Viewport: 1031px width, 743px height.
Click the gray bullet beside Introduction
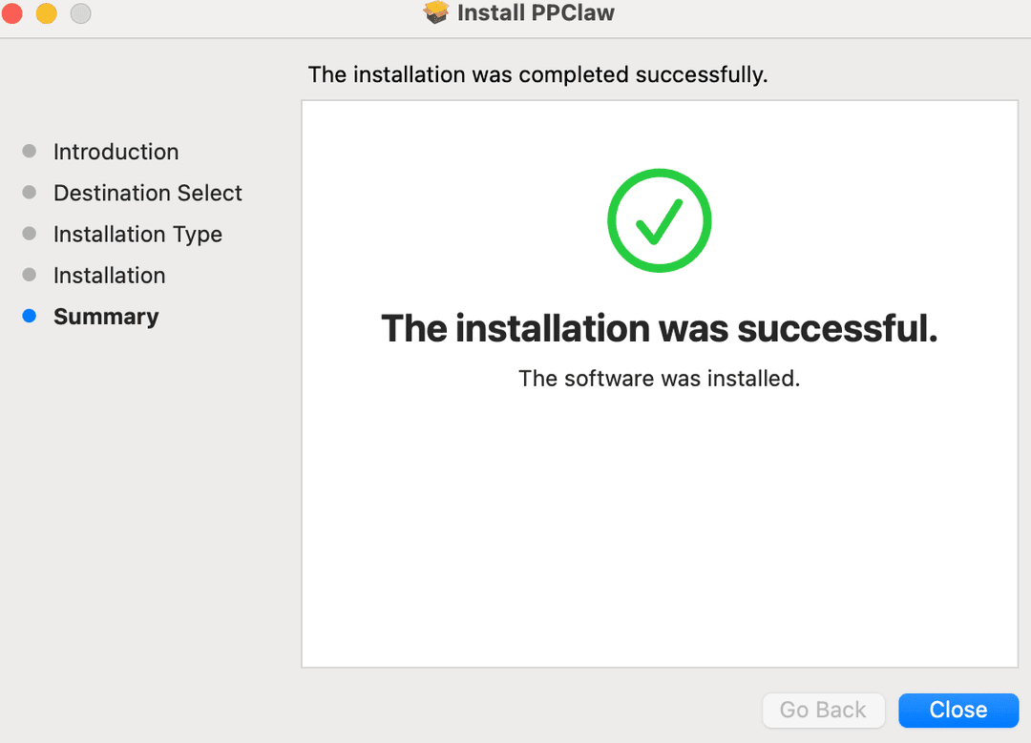pyautogui.click(x=30, y=151)
